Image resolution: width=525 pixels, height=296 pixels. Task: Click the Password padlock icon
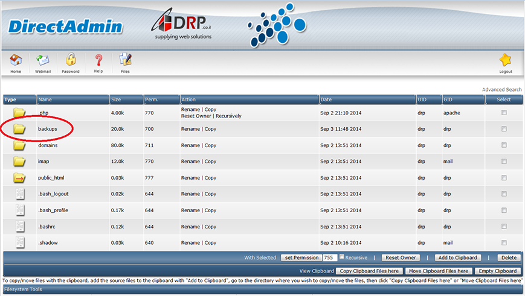point(71,60)
